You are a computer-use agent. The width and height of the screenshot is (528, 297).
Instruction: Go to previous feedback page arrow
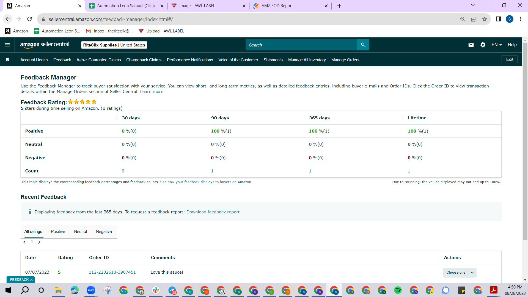[x=24, y=242]
